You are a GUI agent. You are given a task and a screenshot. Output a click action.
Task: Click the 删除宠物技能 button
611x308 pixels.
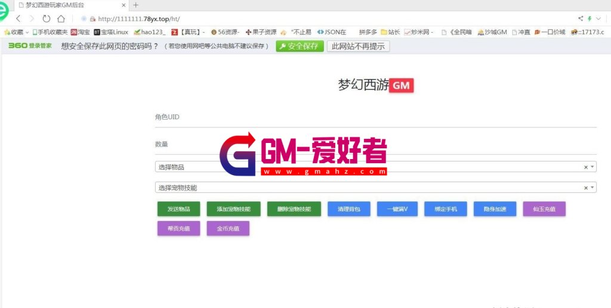pyautogui.click(x=294, y=209)
